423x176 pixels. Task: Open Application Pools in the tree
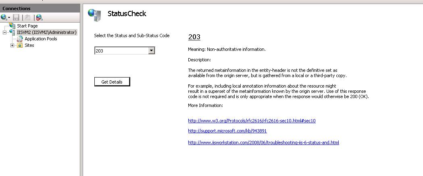tap(41, 39)
